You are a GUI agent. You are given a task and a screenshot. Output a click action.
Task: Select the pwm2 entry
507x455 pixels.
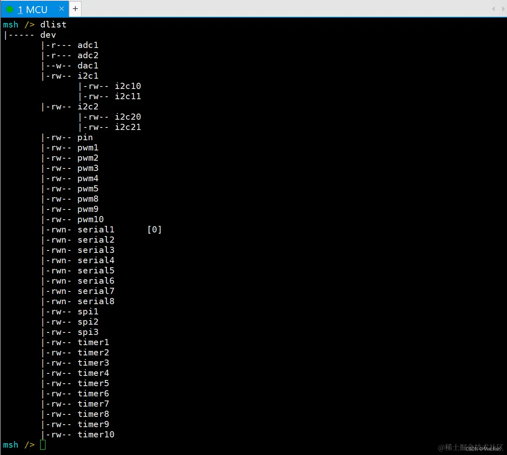[x=88, y=158]
